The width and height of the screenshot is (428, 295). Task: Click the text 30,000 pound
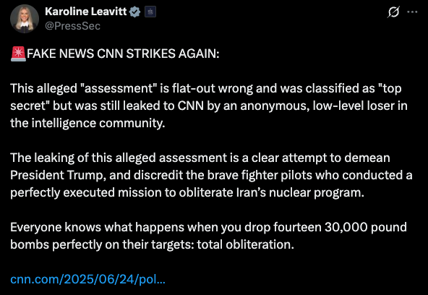(366, 227)
